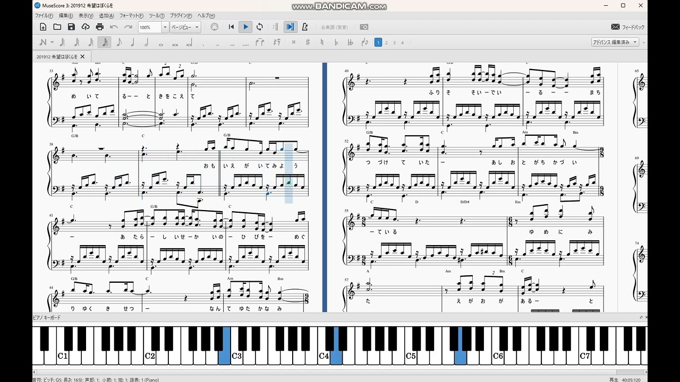
Task: Open the フィードバック feedback link
Action: tap(628, 27)
